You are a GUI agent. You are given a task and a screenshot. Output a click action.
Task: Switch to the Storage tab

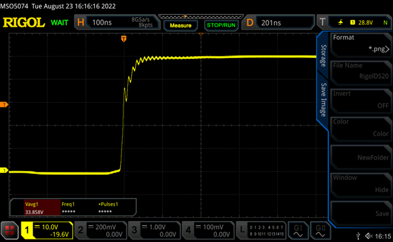(x=323, y=56)
